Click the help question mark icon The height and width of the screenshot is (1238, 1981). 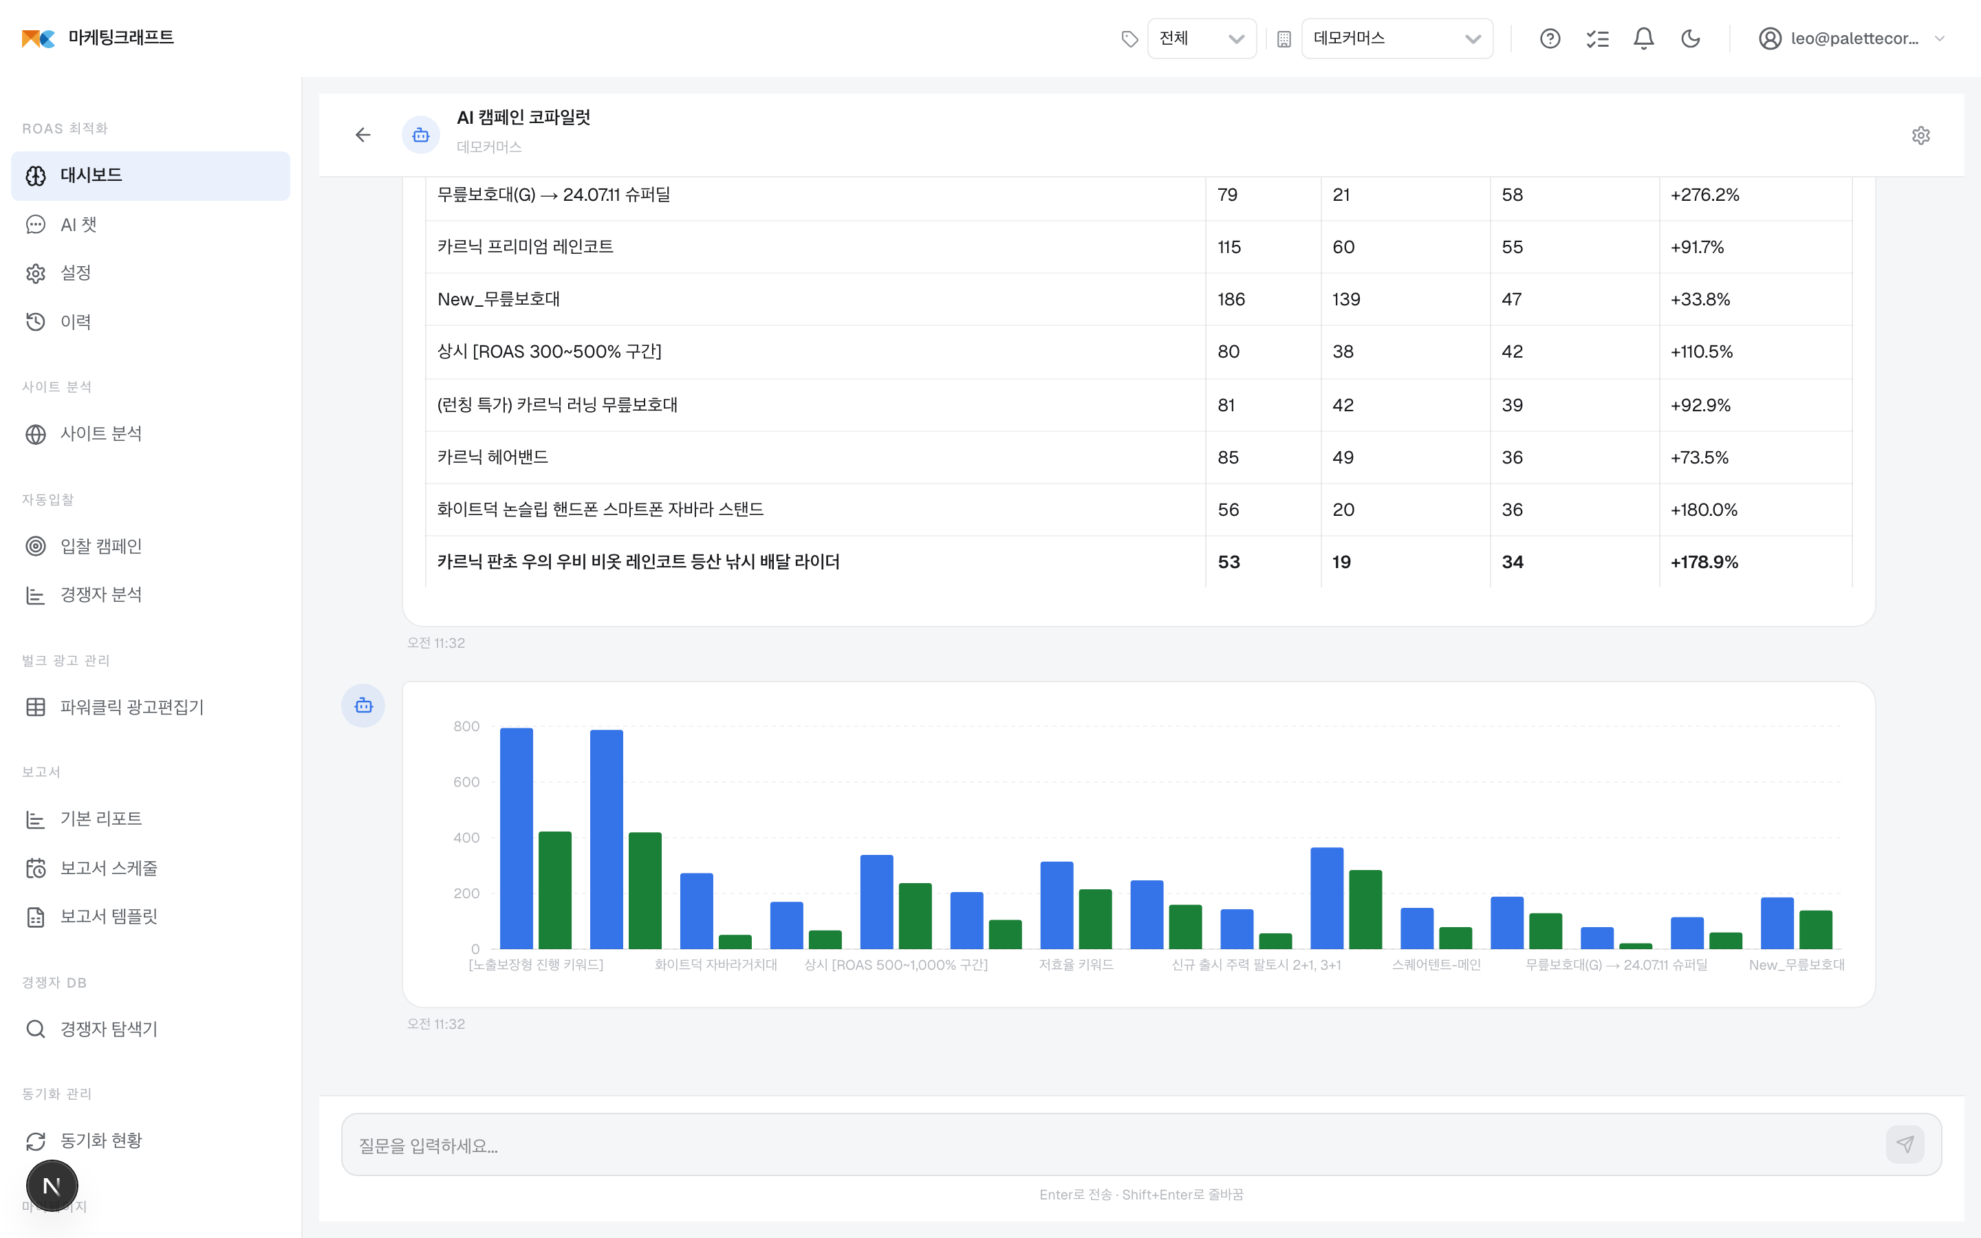click(1550, 39)
